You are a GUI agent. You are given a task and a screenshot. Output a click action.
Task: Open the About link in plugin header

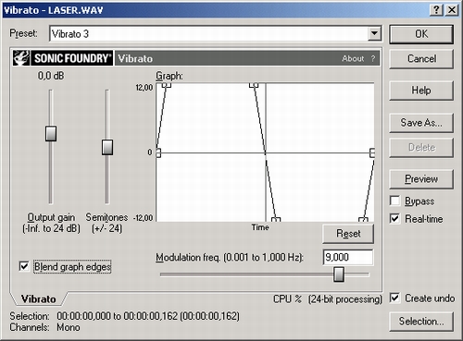click(353, 58)
